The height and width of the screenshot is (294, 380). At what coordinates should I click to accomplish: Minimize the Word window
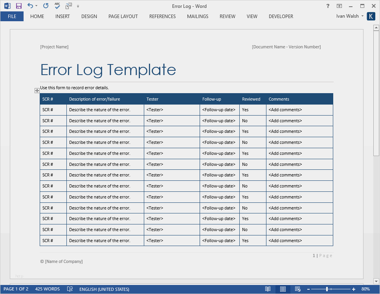tap(351, 6)
